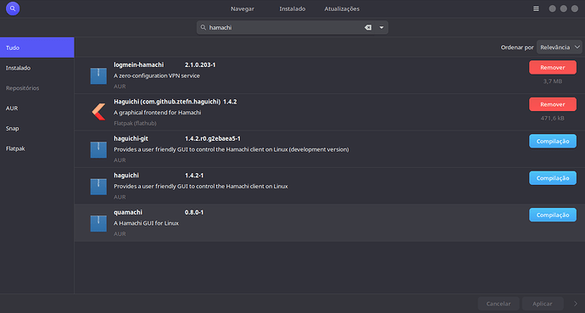Click Compilação for haguichi 1.4.2-1

point(553,178)
